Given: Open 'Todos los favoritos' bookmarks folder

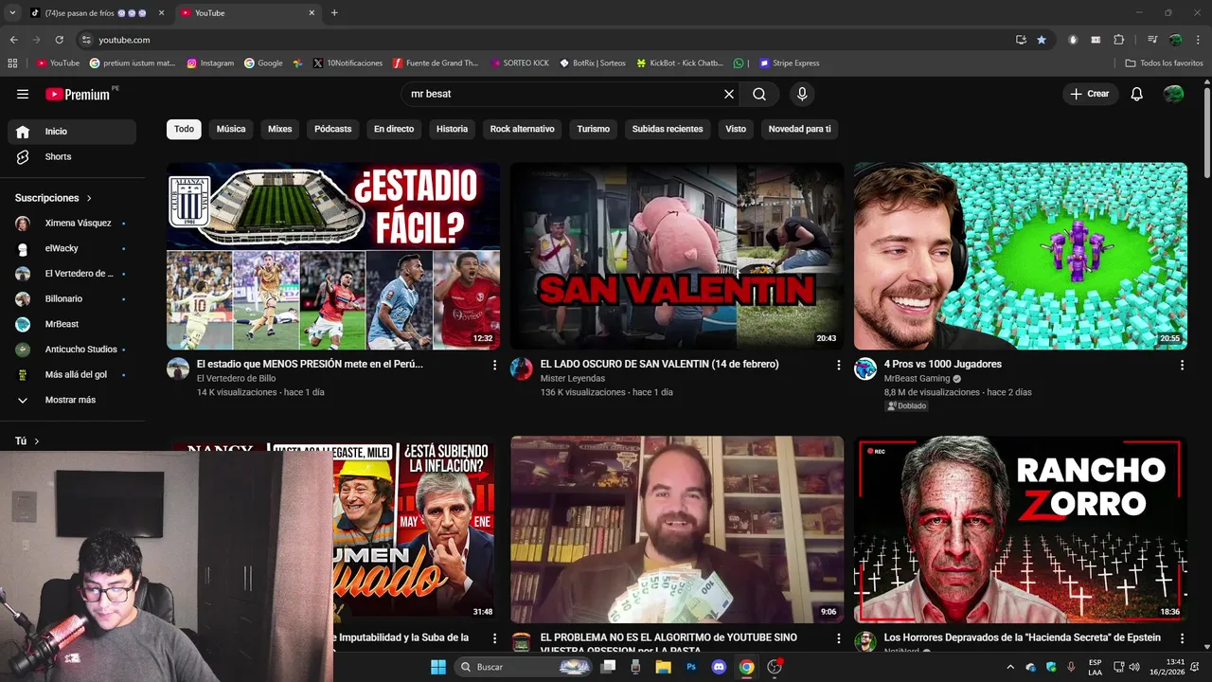Looking at the screenshot, I should coord(1164,63).
